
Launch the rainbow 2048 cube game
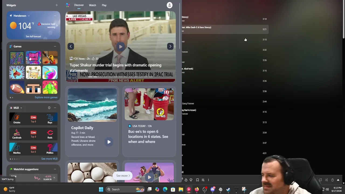coord(50,72)
